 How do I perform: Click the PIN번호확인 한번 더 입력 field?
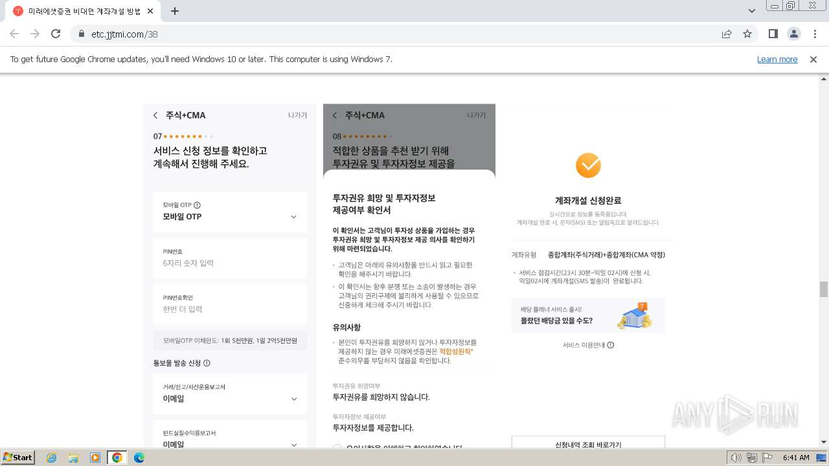230,304
